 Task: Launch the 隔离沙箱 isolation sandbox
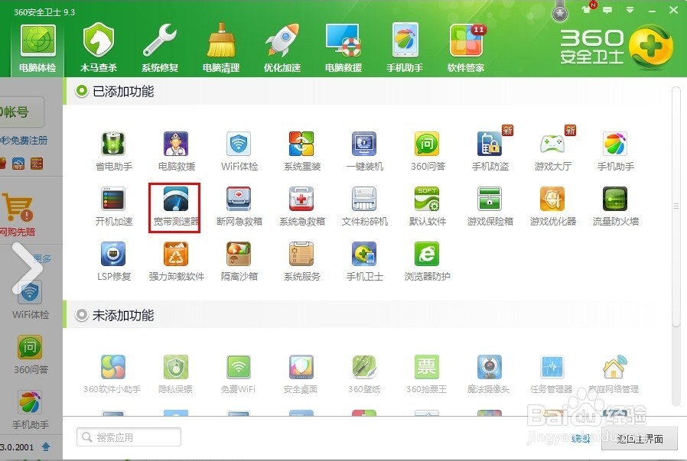[x=239, y=260]
